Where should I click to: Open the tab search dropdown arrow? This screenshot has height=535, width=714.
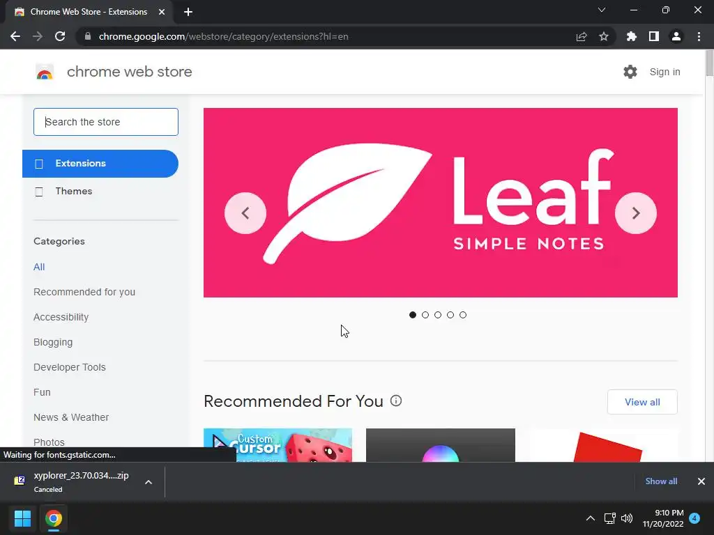[x=602, y=10]
